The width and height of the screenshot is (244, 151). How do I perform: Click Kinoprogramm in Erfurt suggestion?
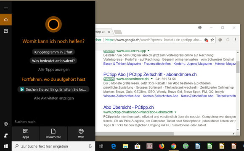click(53, 52)
